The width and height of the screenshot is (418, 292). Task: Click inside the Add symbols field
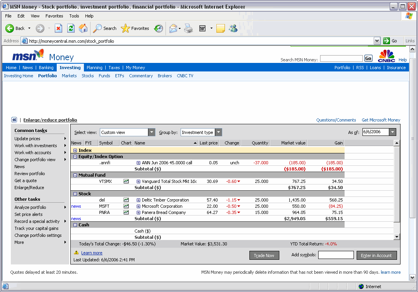coord(336,255)
